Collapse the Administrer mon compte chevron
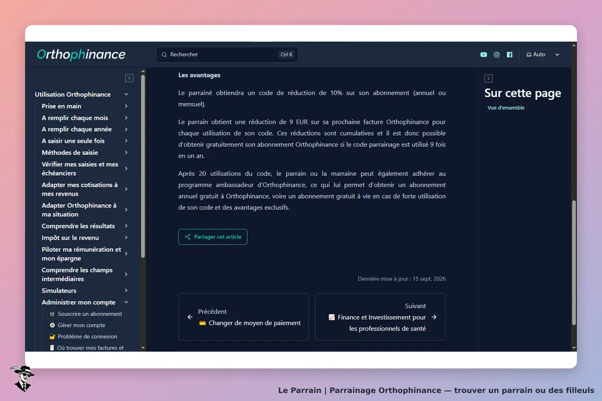 coord(126,302)
